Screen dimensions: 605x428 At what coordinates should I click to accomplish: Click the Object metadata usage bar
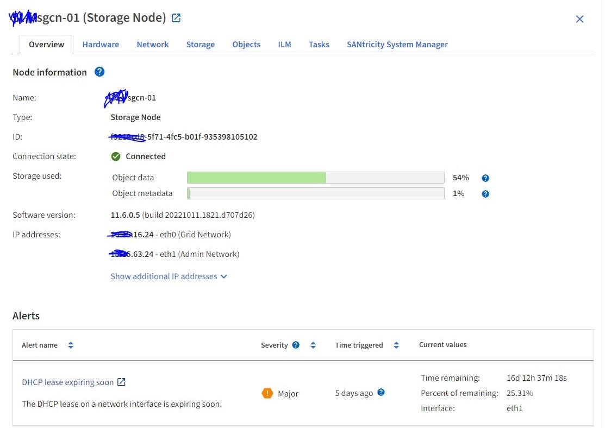coord(315,193)
